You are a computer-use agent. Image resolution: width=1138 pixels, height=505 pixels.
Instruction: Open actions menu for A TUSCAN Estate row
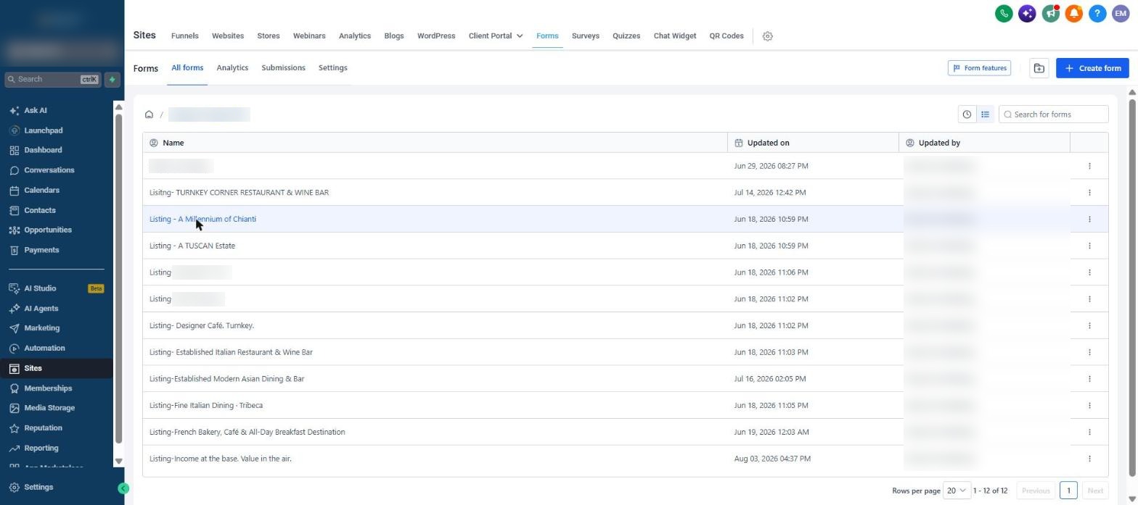coord(1089,246)
